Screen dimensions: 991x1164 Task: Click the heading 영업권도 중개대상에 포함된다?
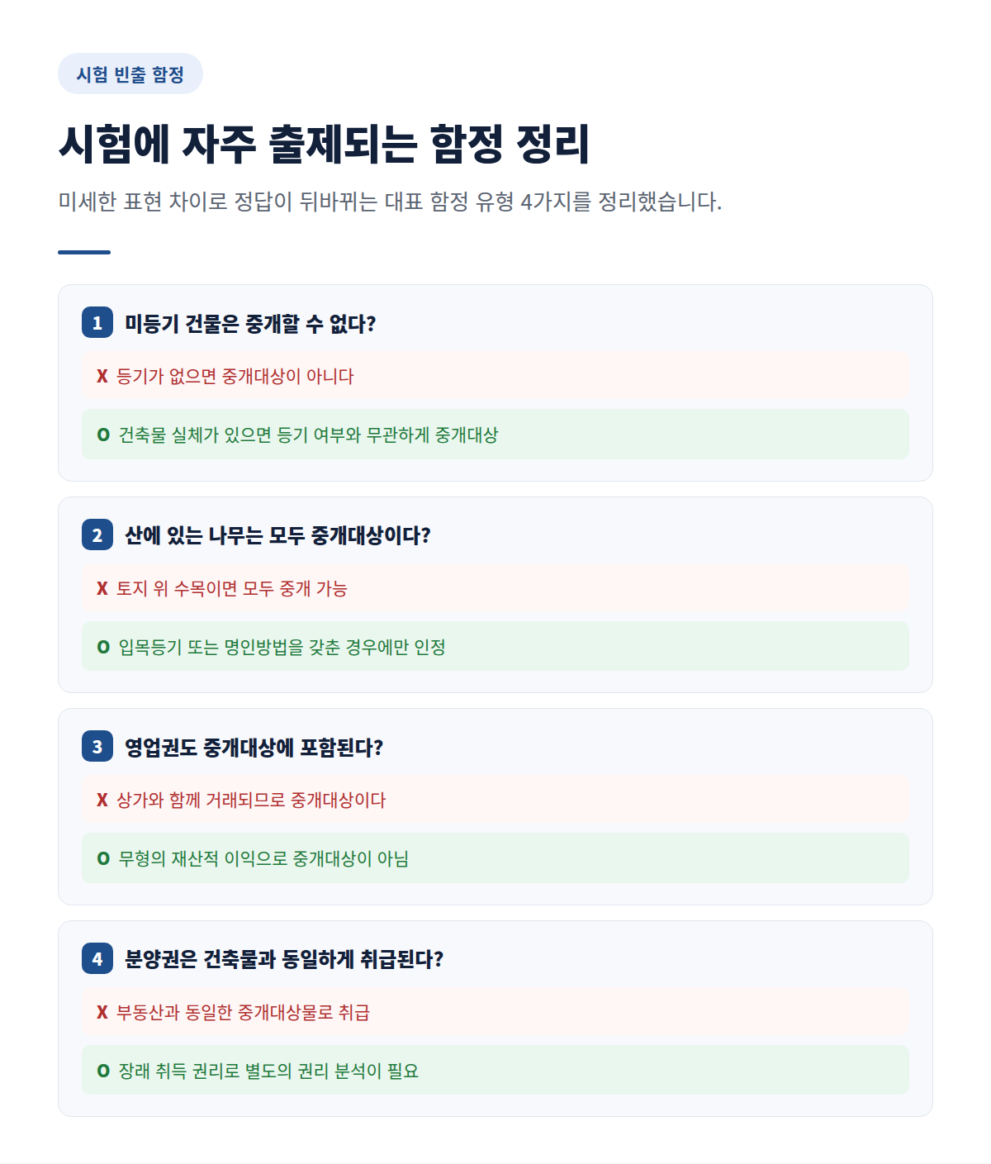(x=254, y=748)
